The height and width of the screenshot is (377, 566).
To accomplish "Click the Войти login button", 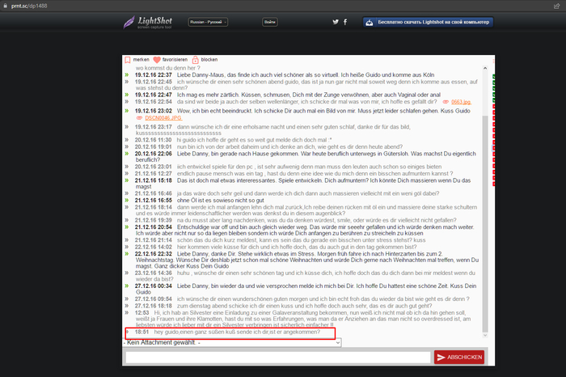I will tap(269, 22).
